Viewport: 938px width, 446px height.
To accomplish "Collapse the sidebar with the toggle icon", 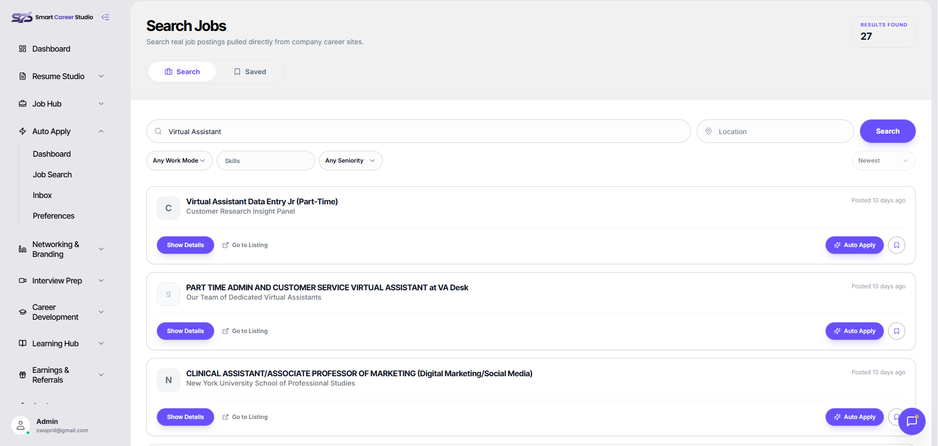I will [105, 17].
